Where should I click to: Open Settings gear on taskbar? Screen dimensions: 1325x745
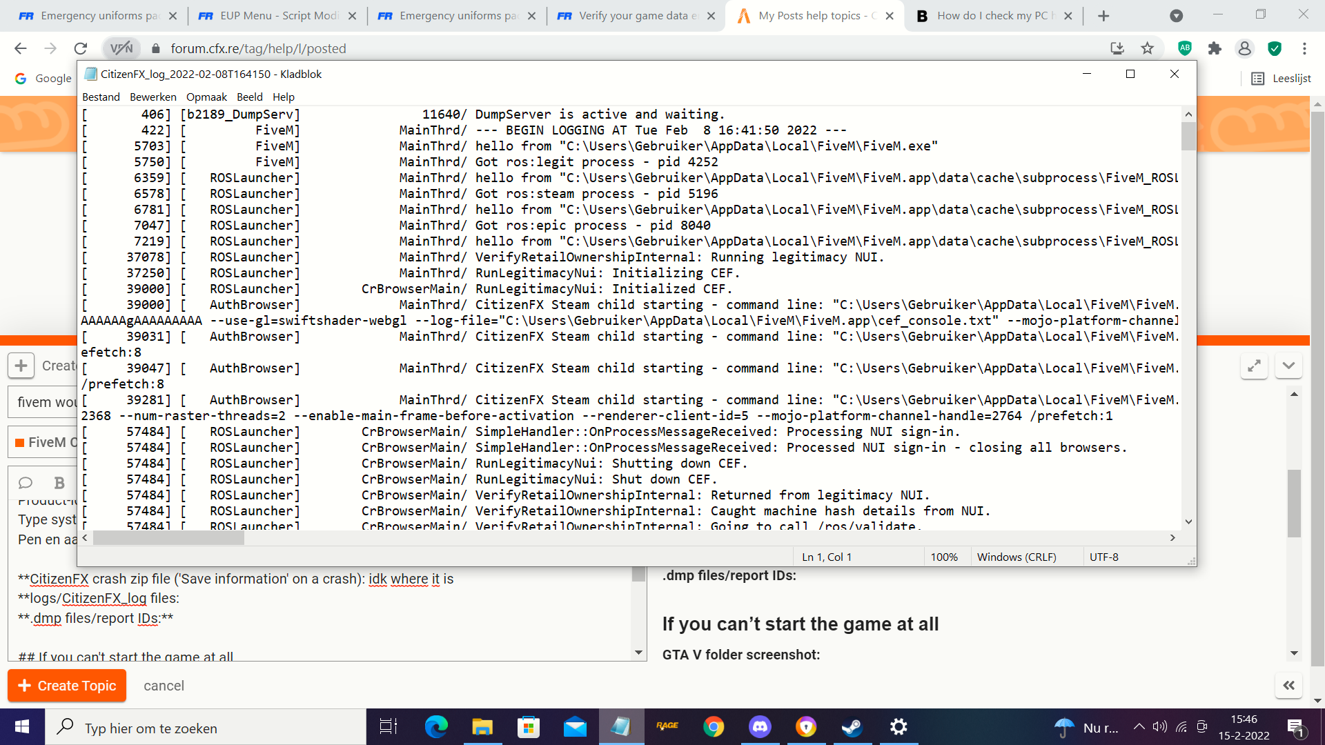click(899, 727)
